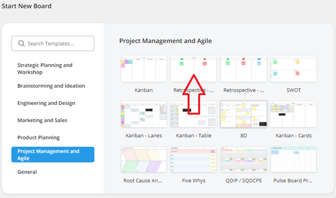Open Engineering and Design category

tap(46, 103)
